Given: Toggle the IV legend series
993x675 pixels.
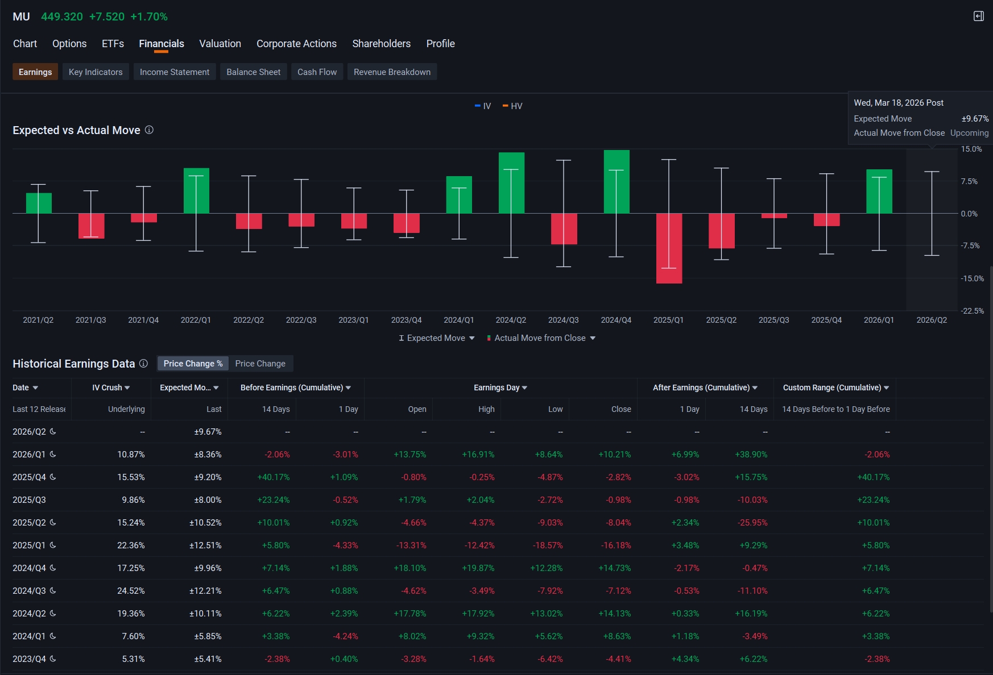Looking at the screenshot, I should click(x=483, y=106).
